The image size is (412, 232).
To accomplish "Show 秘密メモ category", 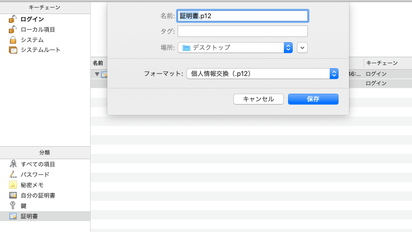I will tap(45, 185).
